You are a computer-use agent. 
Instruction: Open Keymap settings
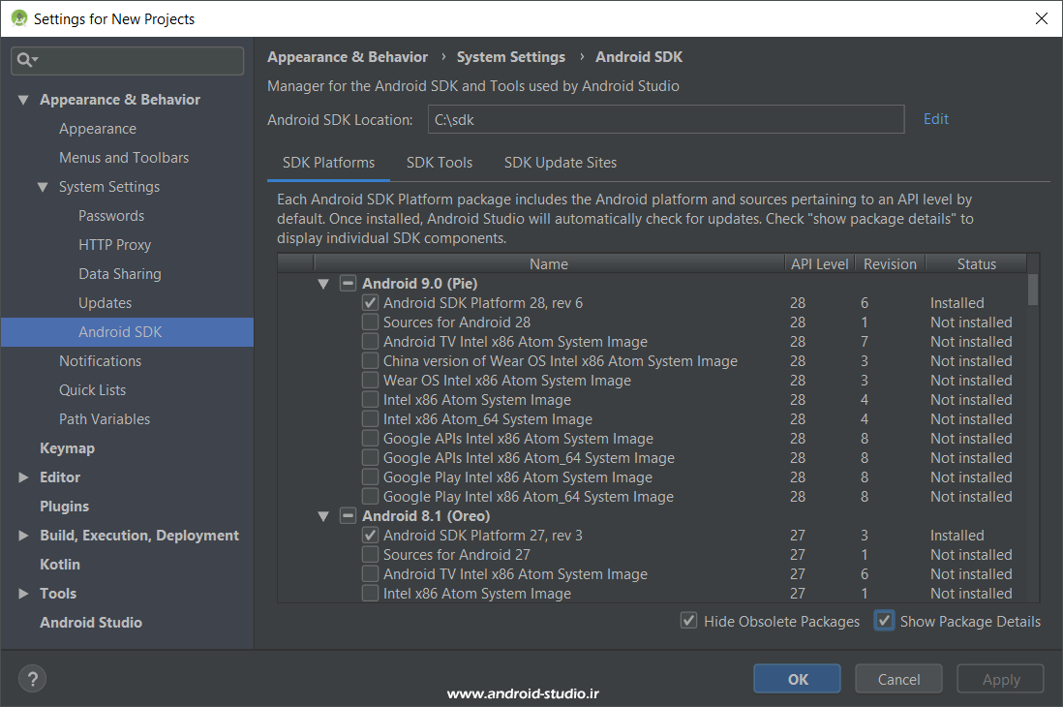pyautogui.click(x=67, y=448)
